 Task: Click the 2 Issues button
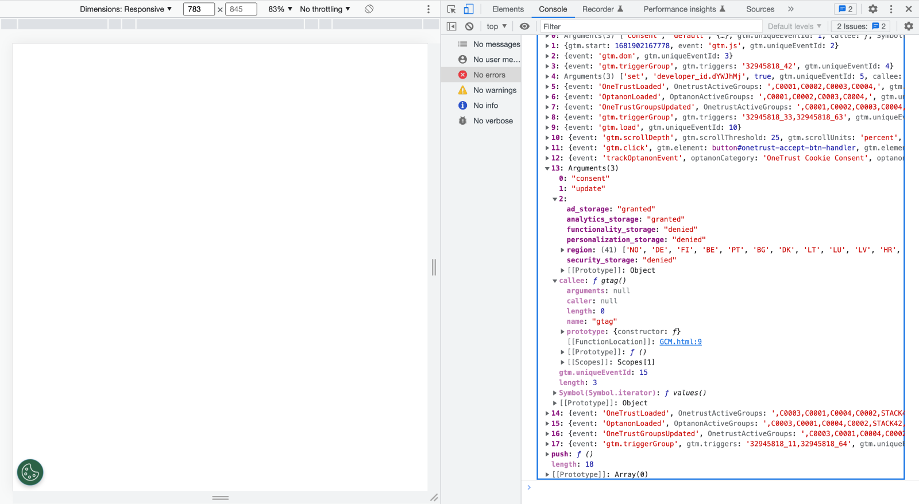click(x=861, y=26)
